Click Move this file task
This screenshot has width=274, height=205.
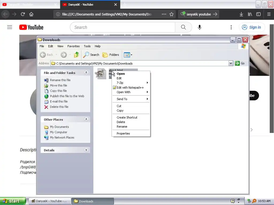tap(58, 85)
